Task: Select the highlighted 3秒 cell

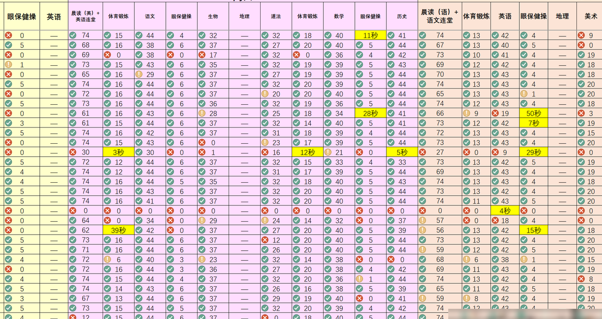Action: pyautogui.click(x=118, y=152)
